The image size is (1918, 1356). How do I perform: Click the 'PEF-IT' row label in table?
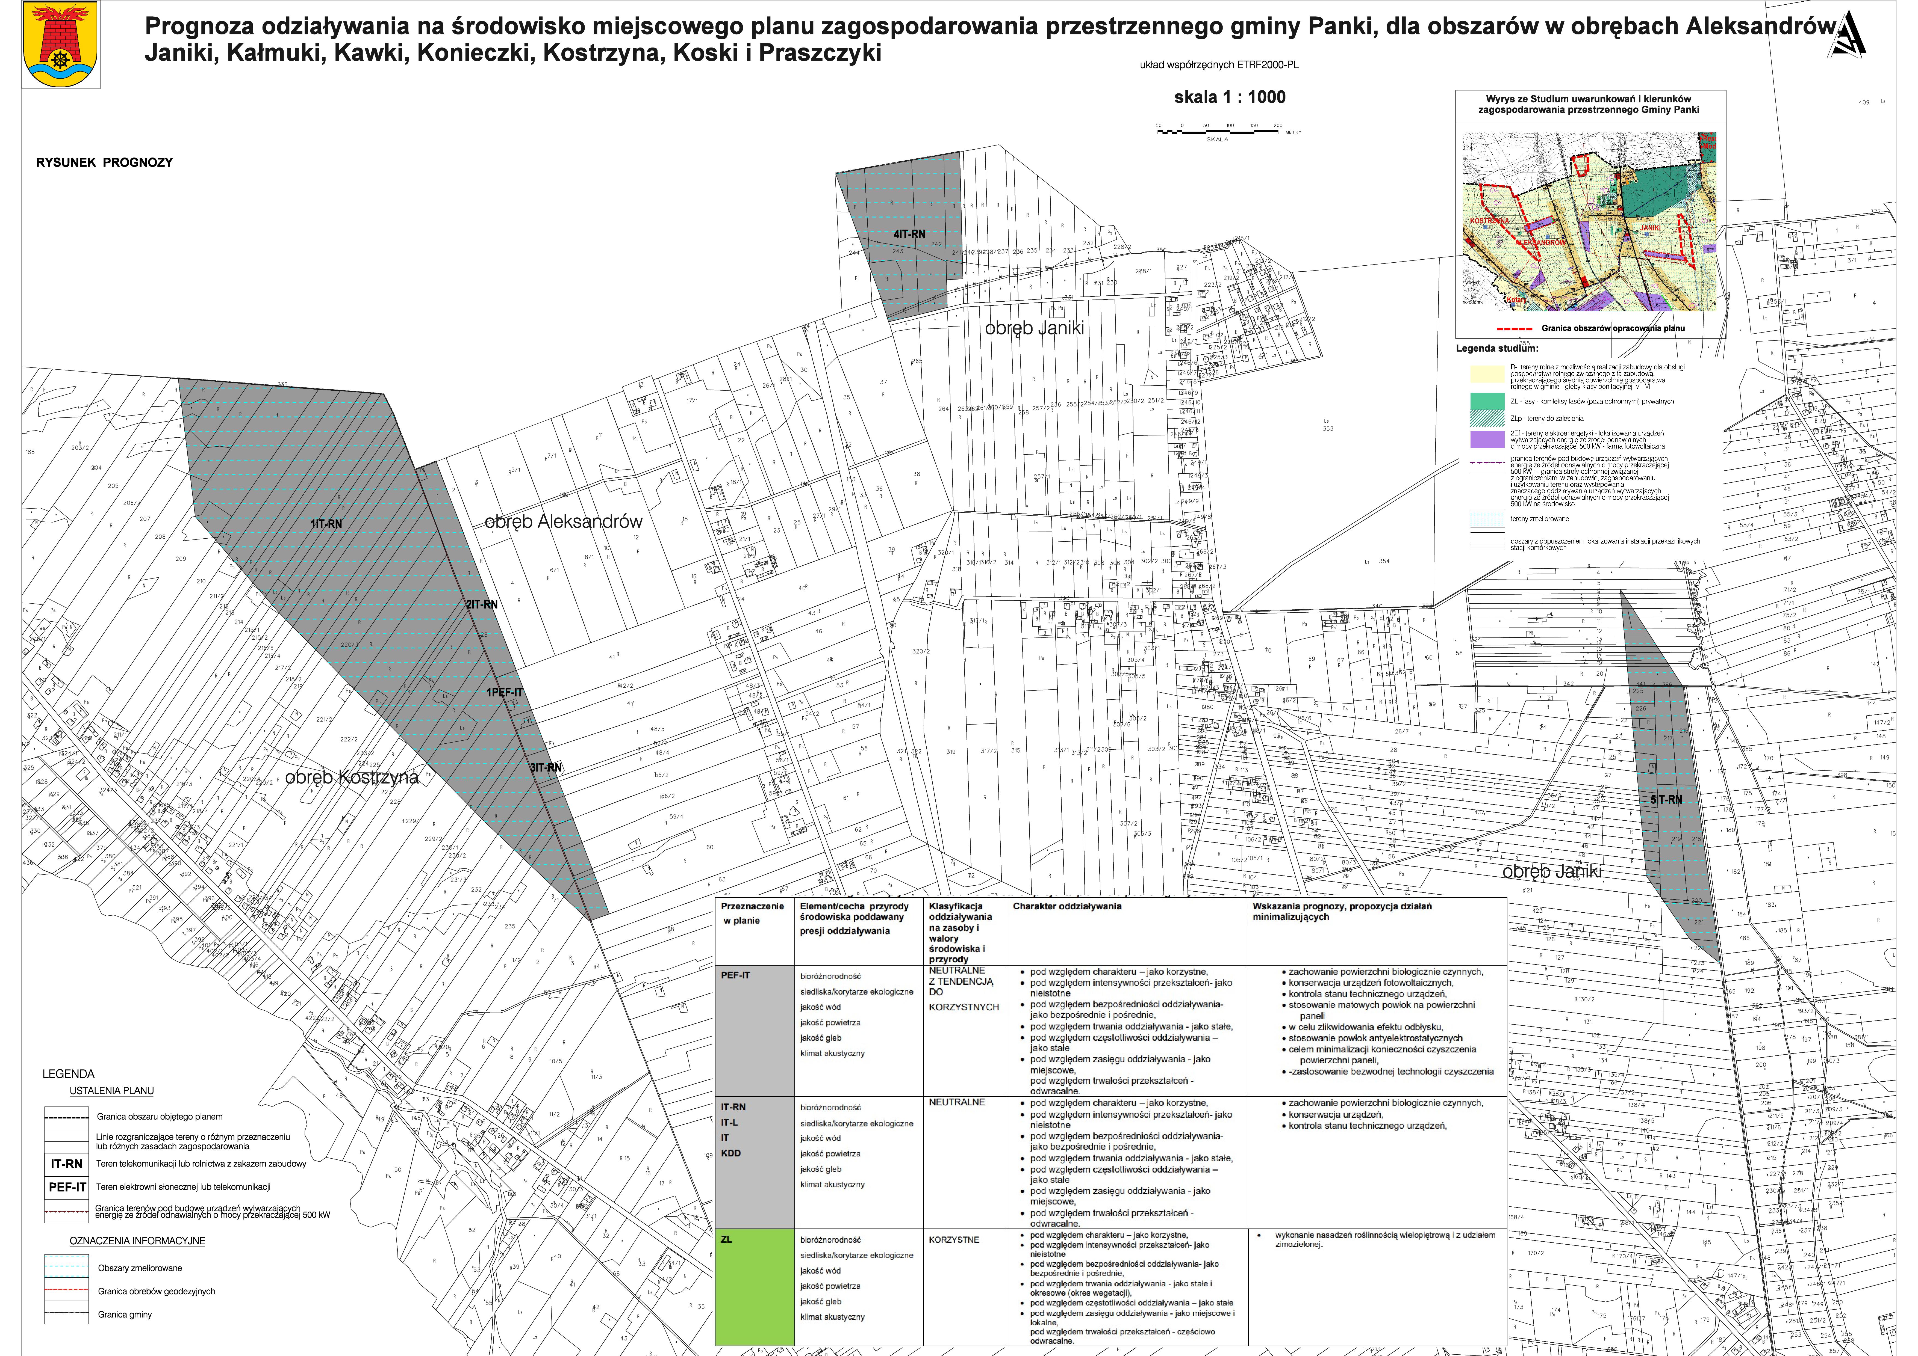click(x=736, y=975)
